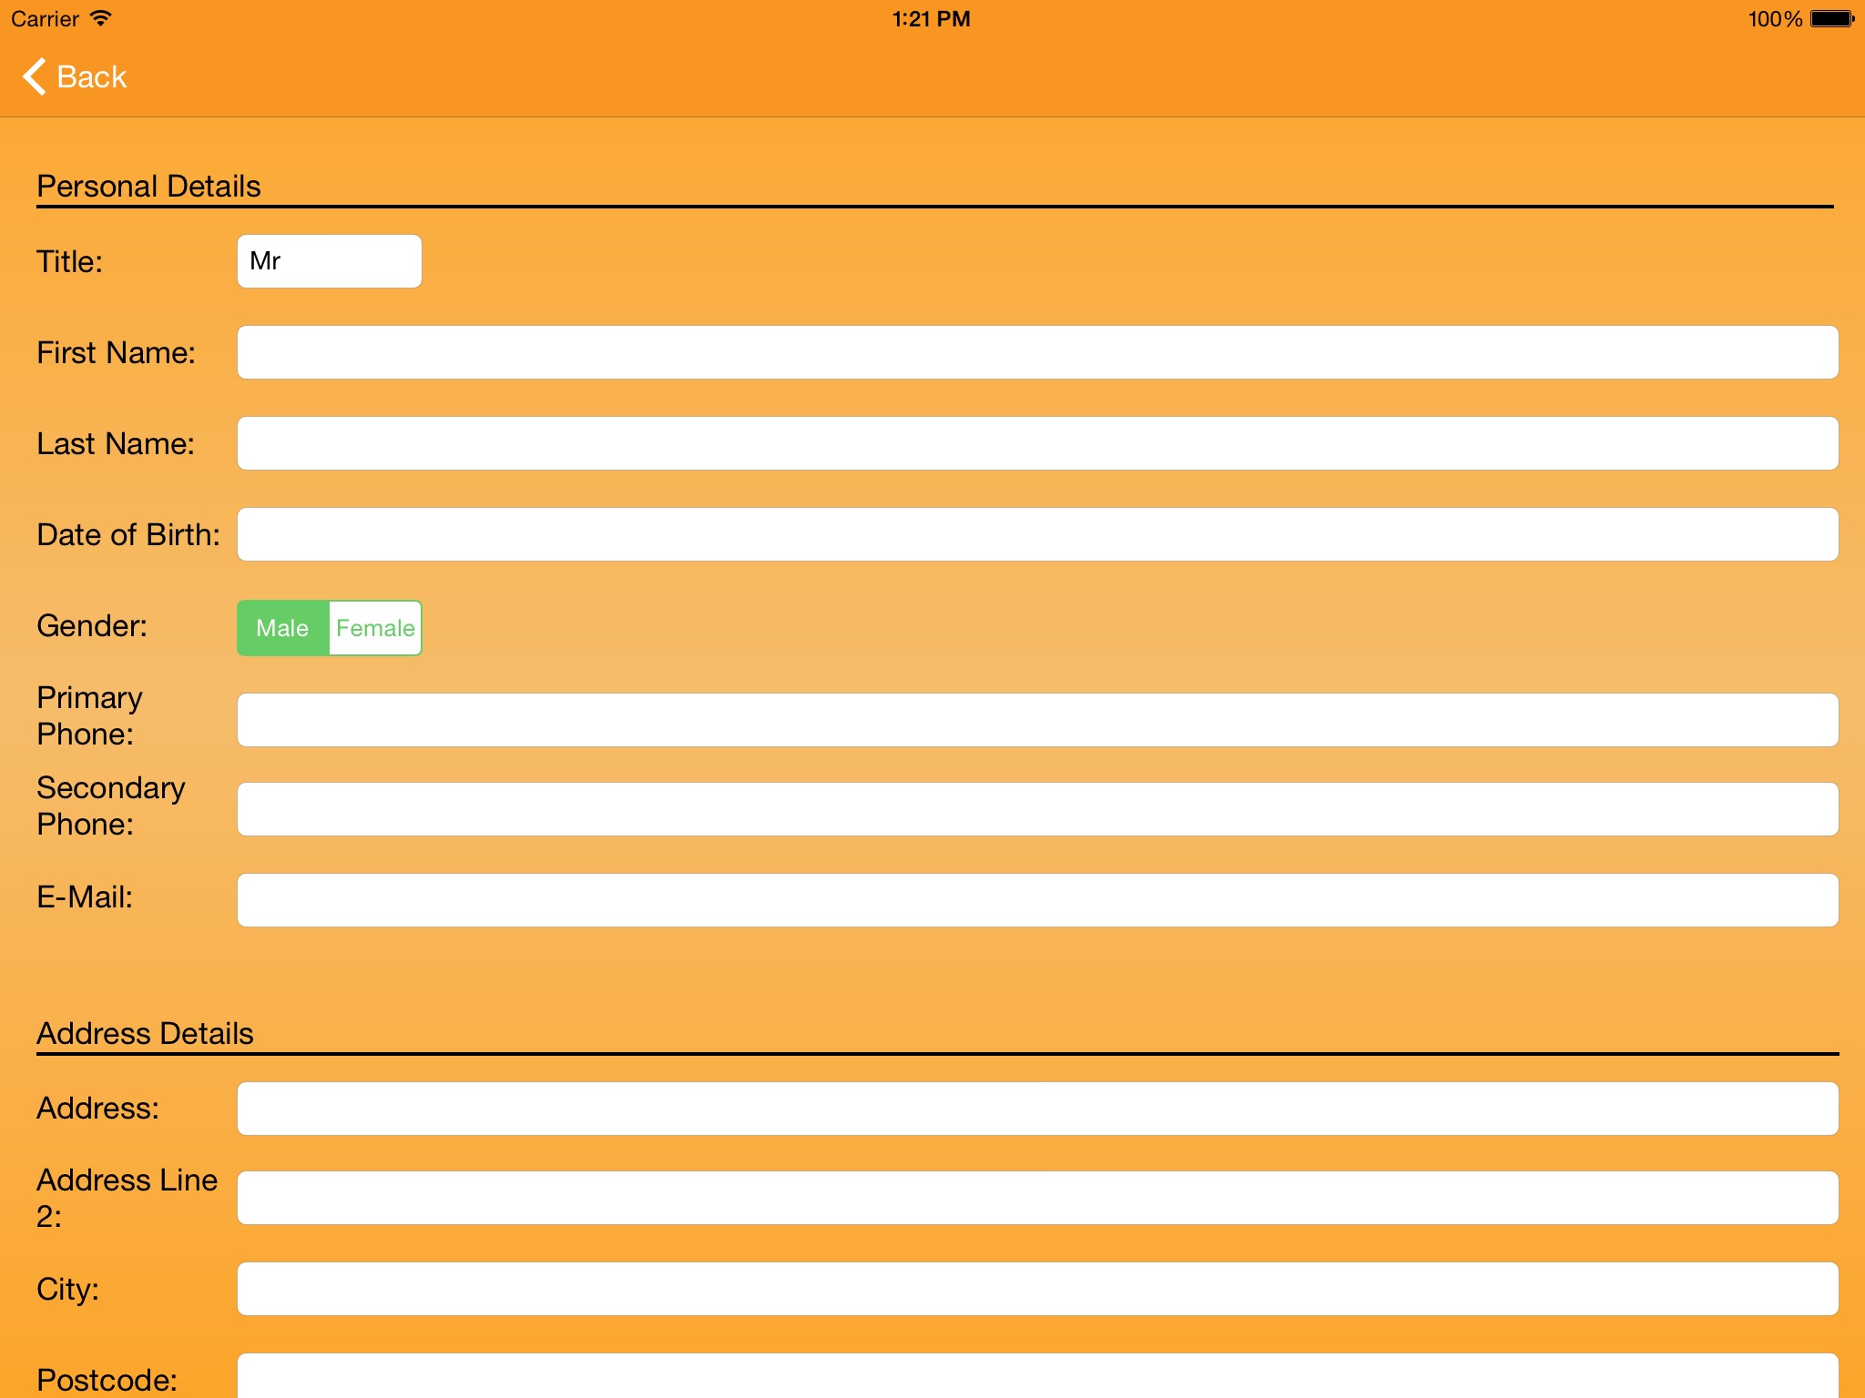Image resolution: width=1865 pixels, height=1398 pixels.
Task: Select Female in Gender toggle
Action: (375, 628)
